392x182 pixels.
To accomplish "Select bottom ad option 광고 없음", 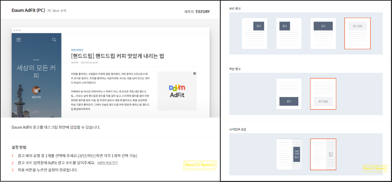I will [323, 94].
